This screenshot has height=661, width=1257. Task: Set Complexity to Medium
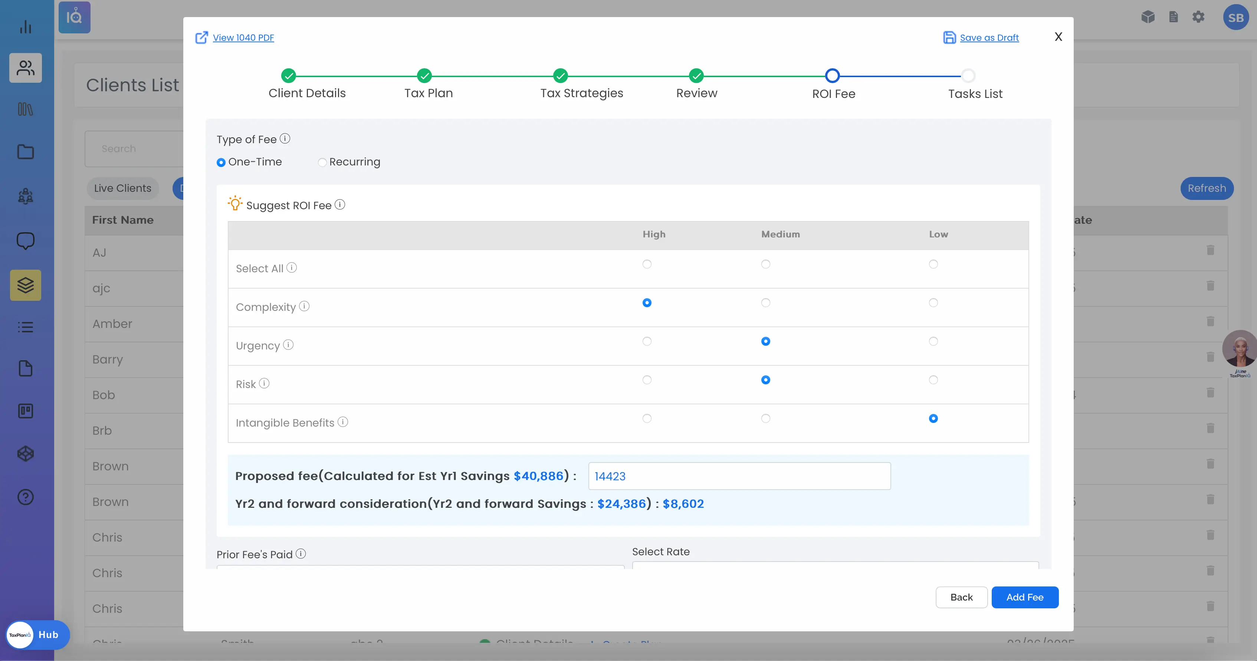766,303
